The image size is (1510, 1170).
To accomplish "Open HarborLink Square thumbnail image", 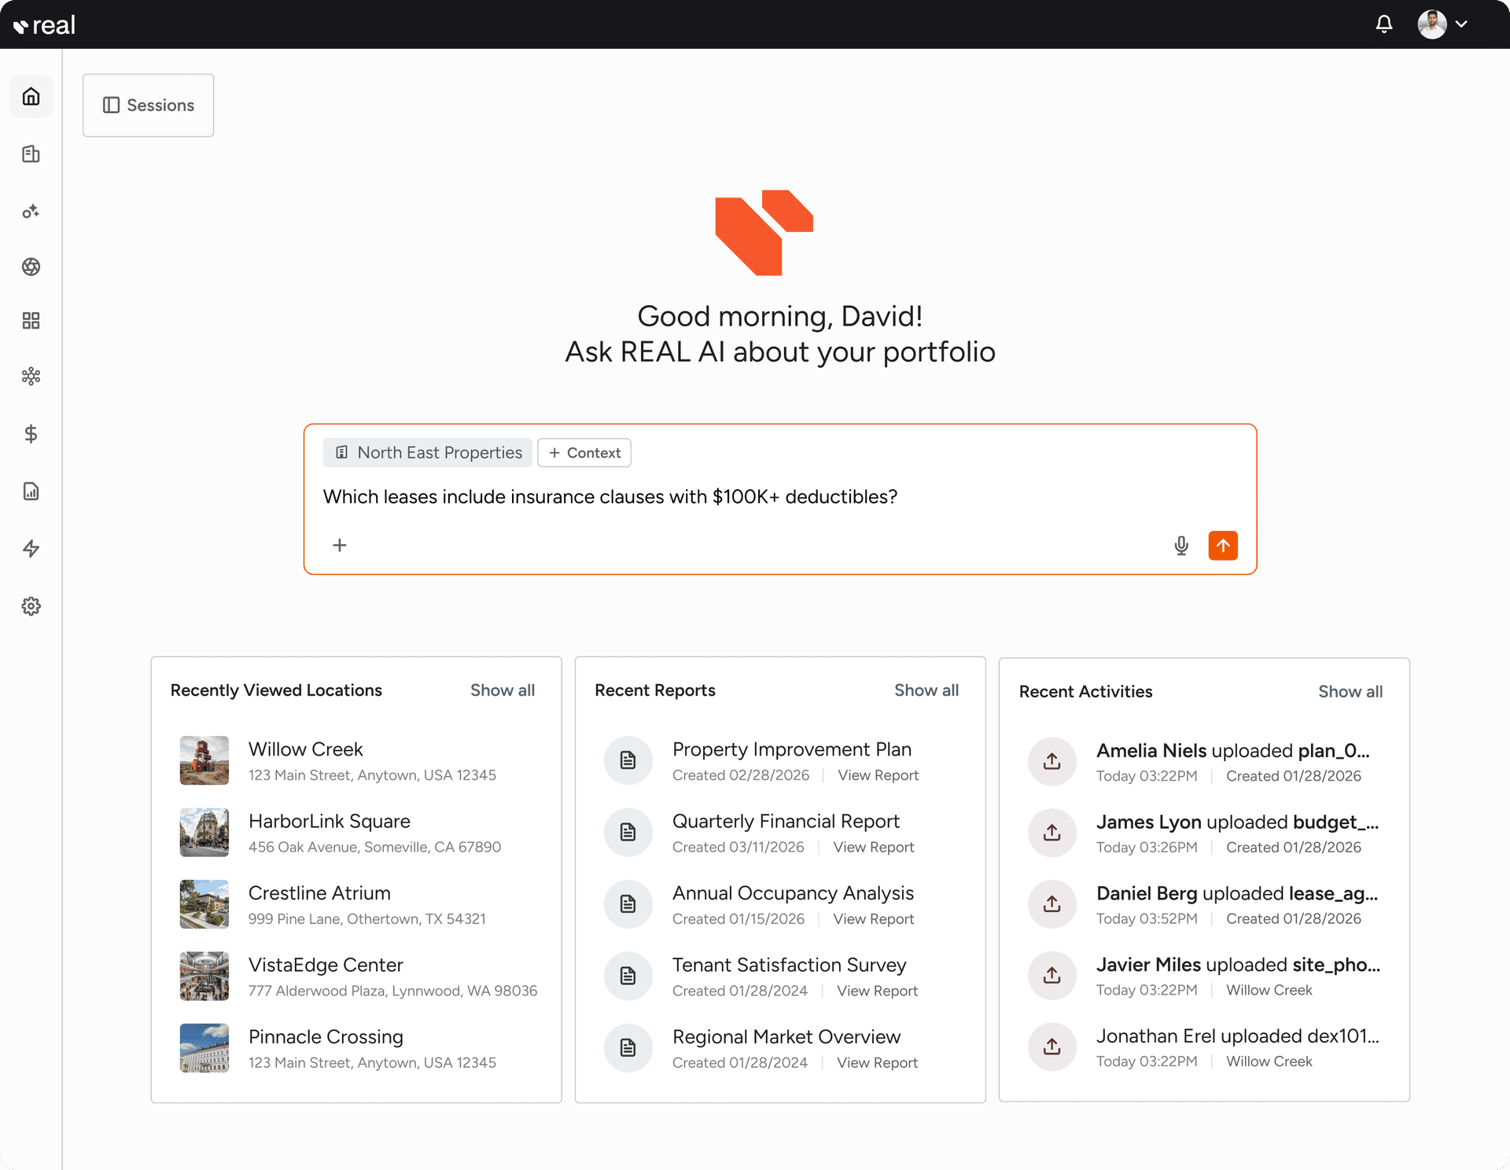I will [x=204, y=832].
